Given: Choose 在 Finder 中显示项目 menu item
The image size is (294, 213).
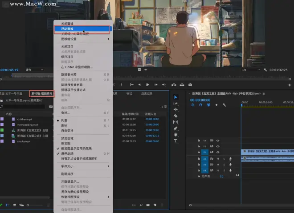Looking at the screenshot, I should click(83, 67).
